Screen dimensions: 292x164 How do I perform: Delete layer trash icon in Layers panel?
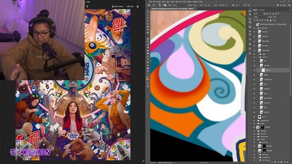tap(287, 162)
